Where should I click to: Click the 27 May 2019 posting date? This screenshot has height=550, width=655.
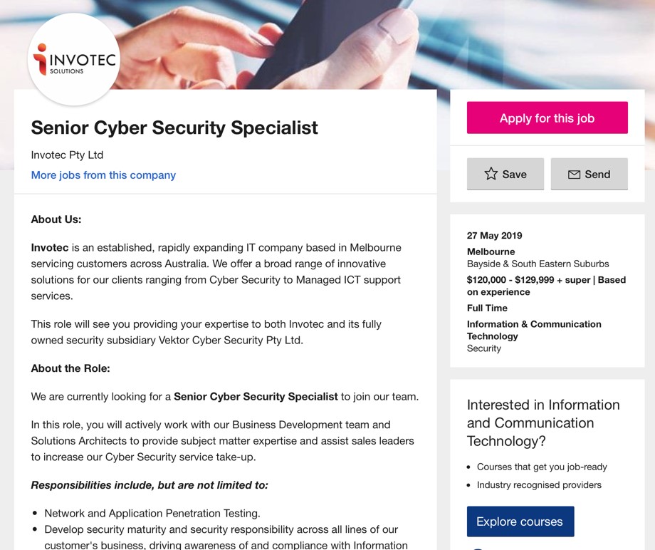click(495, 235)
